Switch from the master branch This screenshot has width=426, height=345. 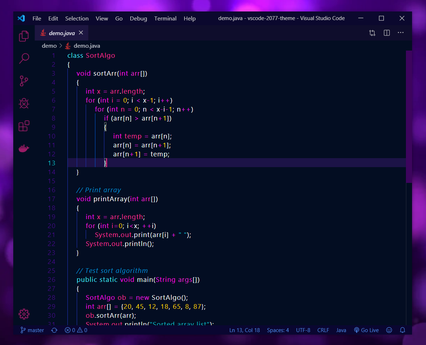click(32, 330)
